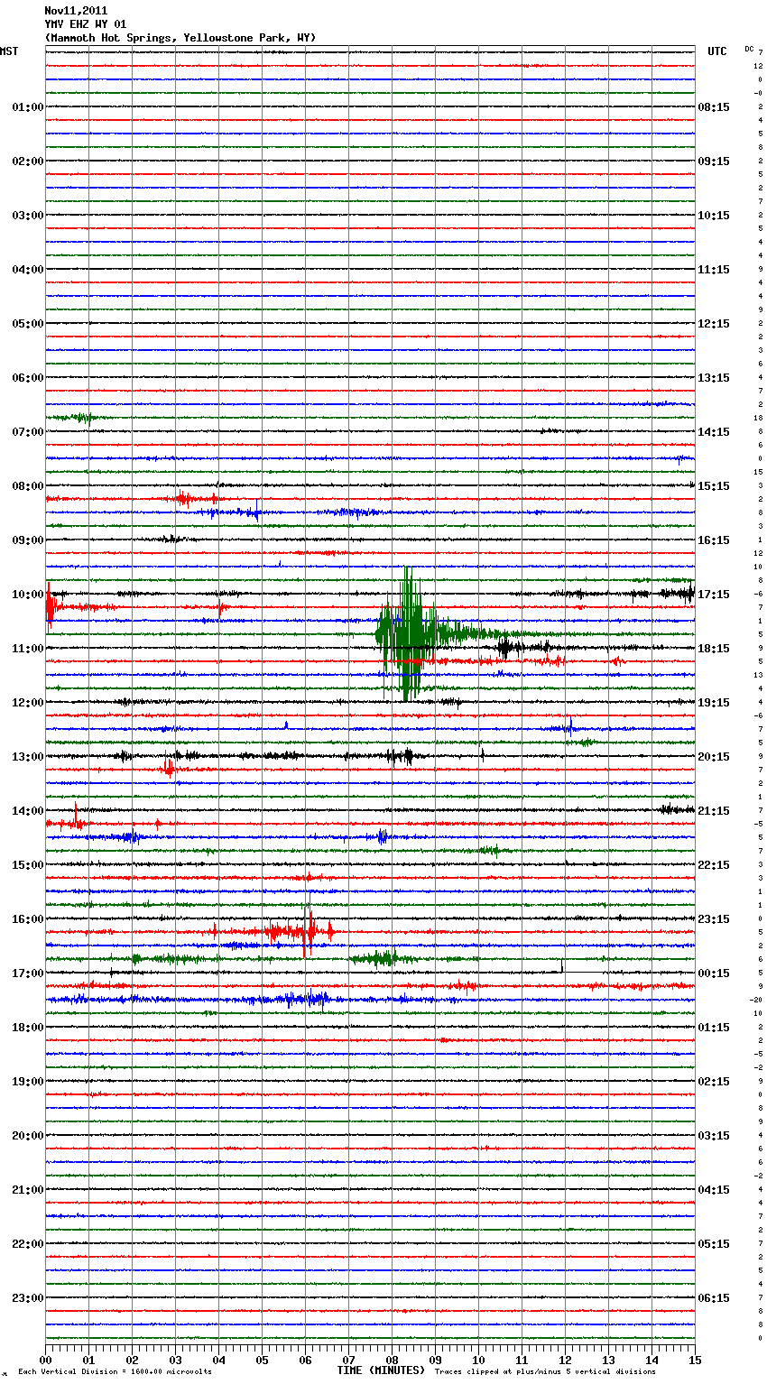This screenshot has width=767, height=1384.
Task: Click the red spike just below 10:00 label
Action: tap(50, 607)
